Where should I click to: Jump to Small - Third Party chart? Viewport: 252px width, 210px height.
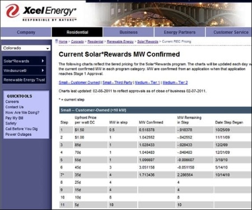pyautogui.click(x=118, y=83)
